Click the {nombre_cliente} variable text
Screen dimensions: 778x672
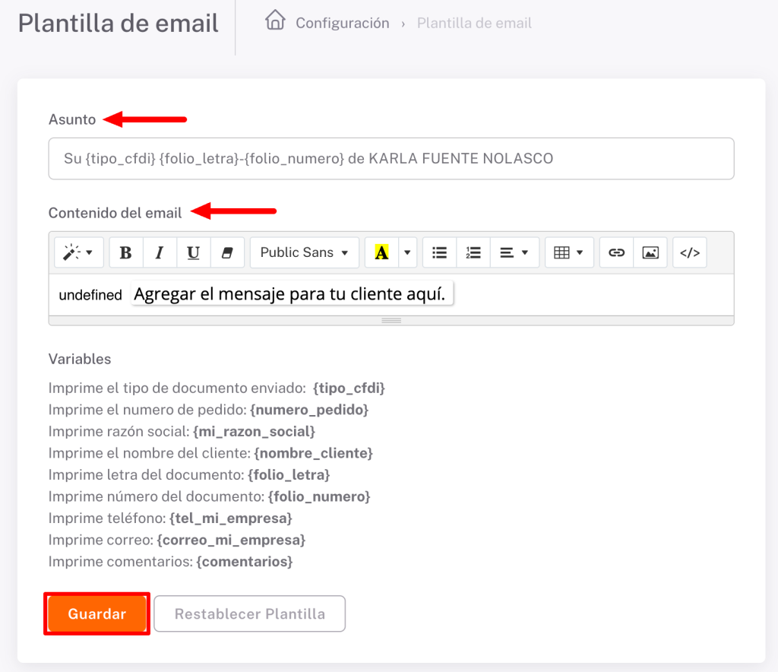tap(313, 453)
